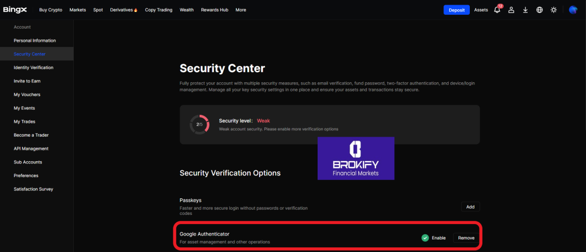This screenshot has height=252, width=586.
Task: Click Remove for Google Authenticator
Action: [466, 238]
